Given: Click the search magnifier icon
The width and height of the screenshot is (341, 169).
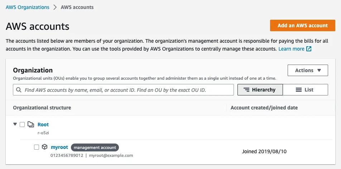Looking at the screenshot, I should coord(19,90).
